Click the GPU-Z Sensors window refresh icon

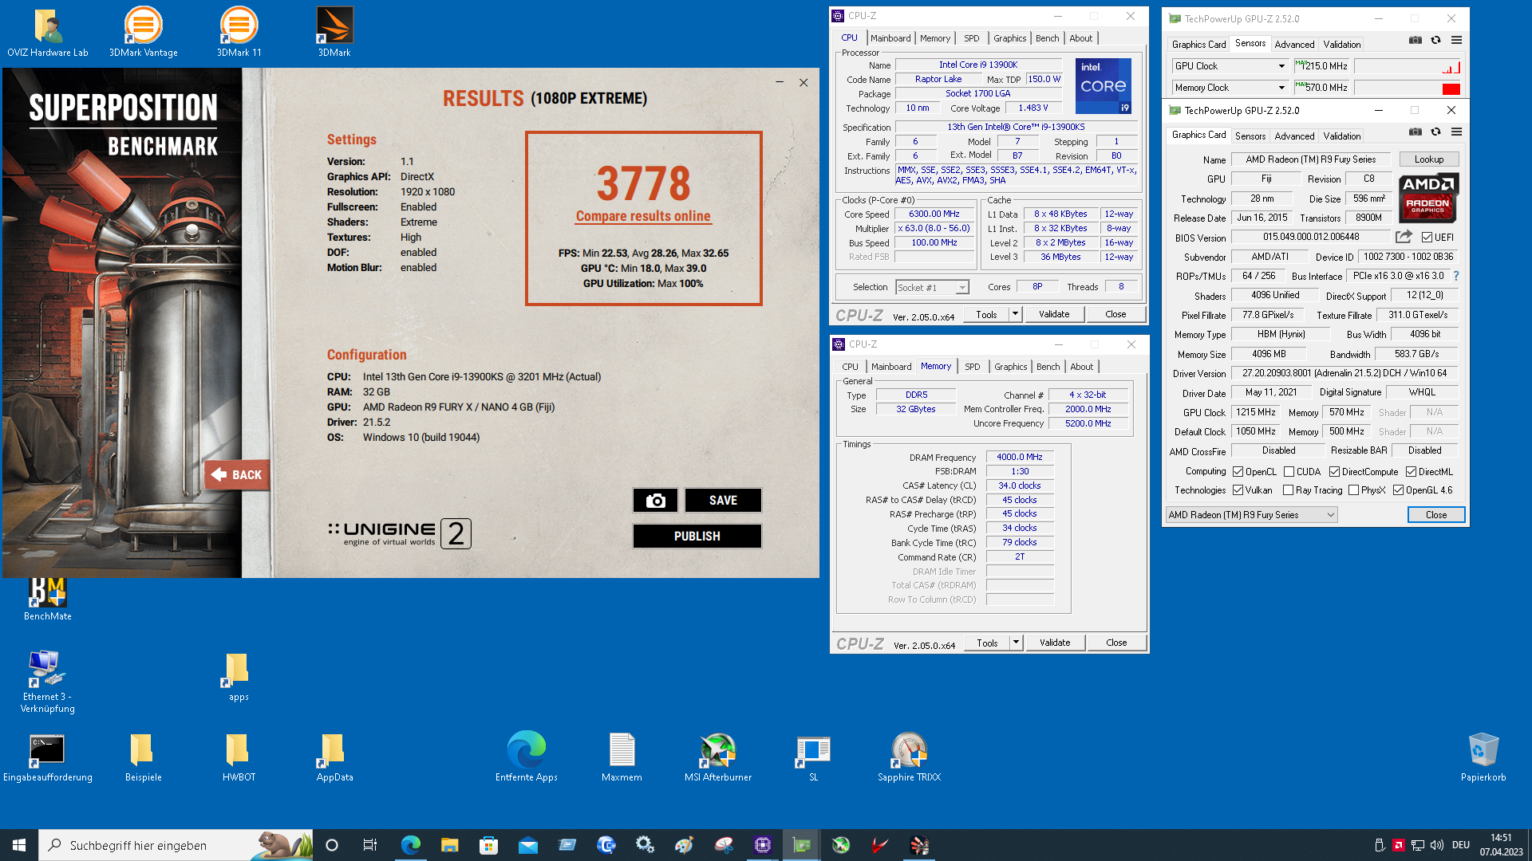click(x=1435, y=41)
